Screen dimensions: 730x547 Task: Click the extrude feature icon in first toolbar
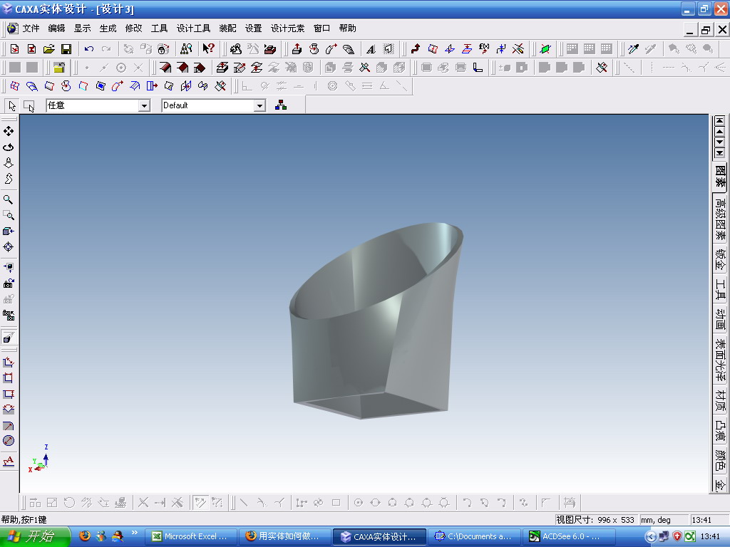coord(297,49)
